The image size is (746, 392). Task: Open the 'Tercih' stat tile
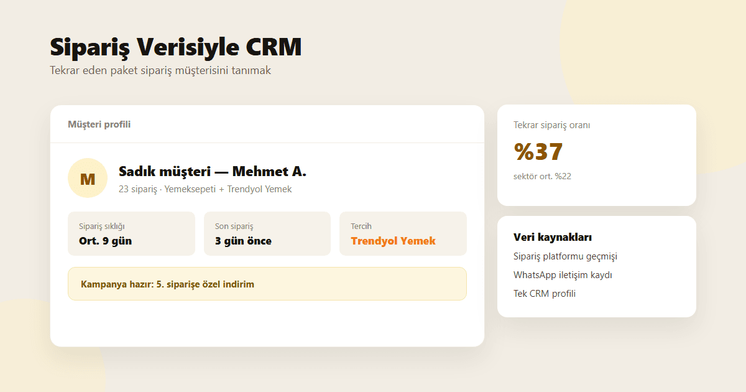[x=403, y=233]
